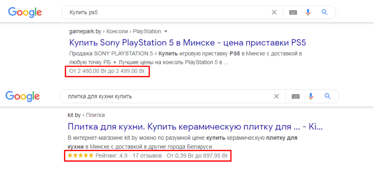The height and width of the screenshot is (173, 375).
Task: Clear the 'Купить ps5' search with the X icon
Action: pos(274,12)
